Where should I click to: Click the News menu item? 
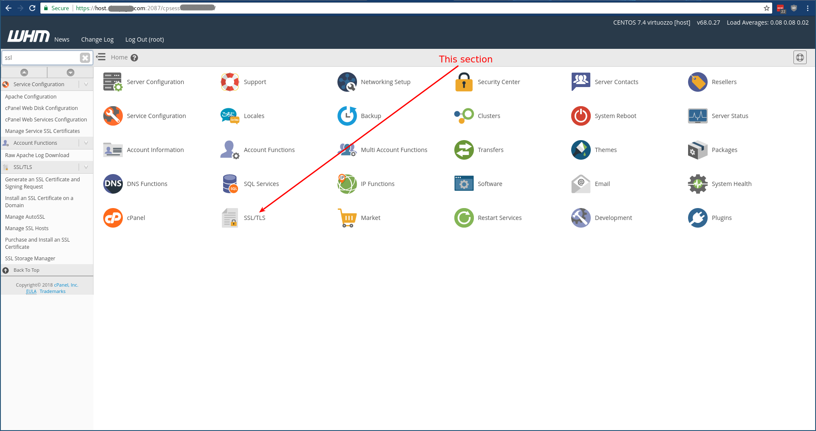click(x=62, y=39)
